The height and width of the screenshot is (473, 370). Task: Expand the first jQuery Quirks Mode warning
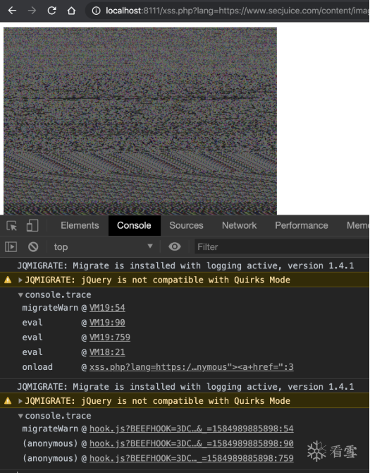click(x=20, y=280)
